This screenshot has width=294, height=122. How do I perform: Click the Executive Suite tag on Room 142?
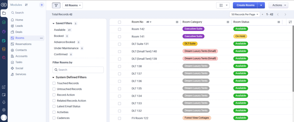coord(194,29)
